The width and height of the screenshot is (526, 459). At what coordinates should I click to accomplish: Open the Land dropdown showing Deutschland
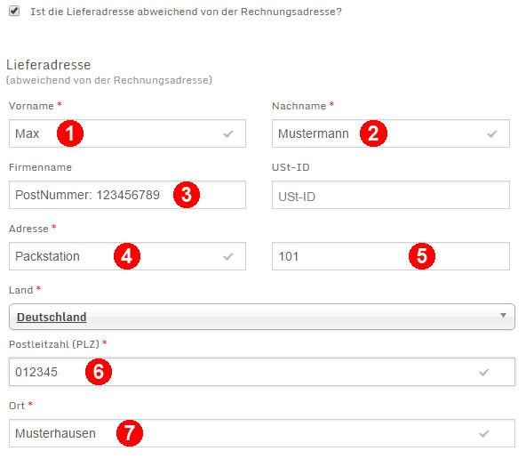261,317
